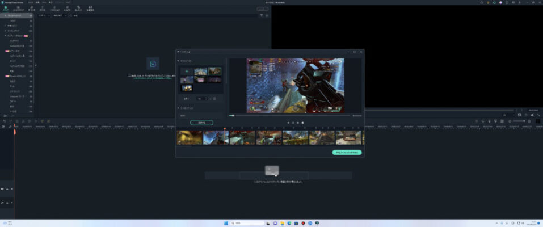Open the preview quality dropdown under preview

(x=508, y=115)
